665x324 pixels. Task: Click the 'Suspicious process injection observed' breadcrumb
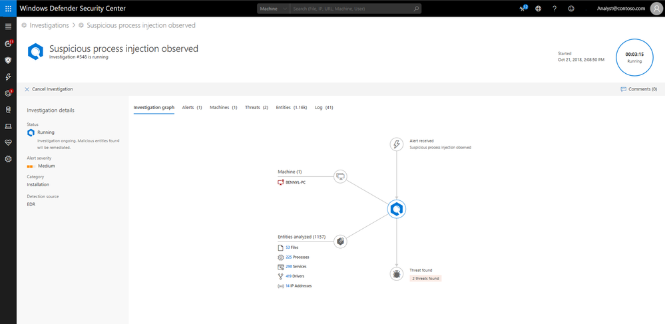[141, 25]
